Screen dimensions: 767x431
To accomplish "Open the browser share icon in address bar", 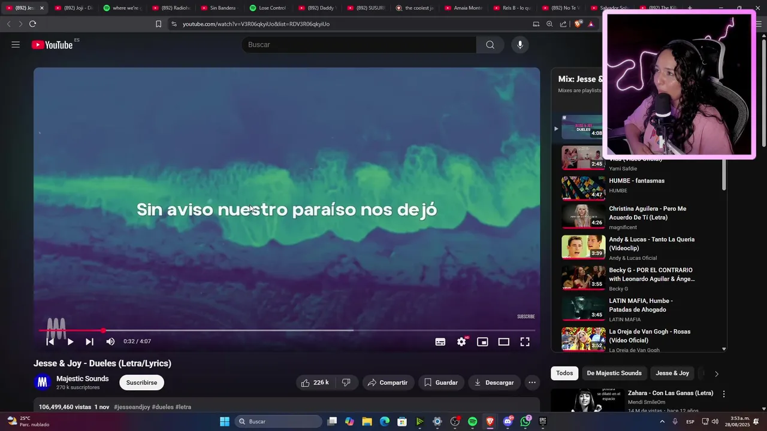I will [x=563, y=24].
